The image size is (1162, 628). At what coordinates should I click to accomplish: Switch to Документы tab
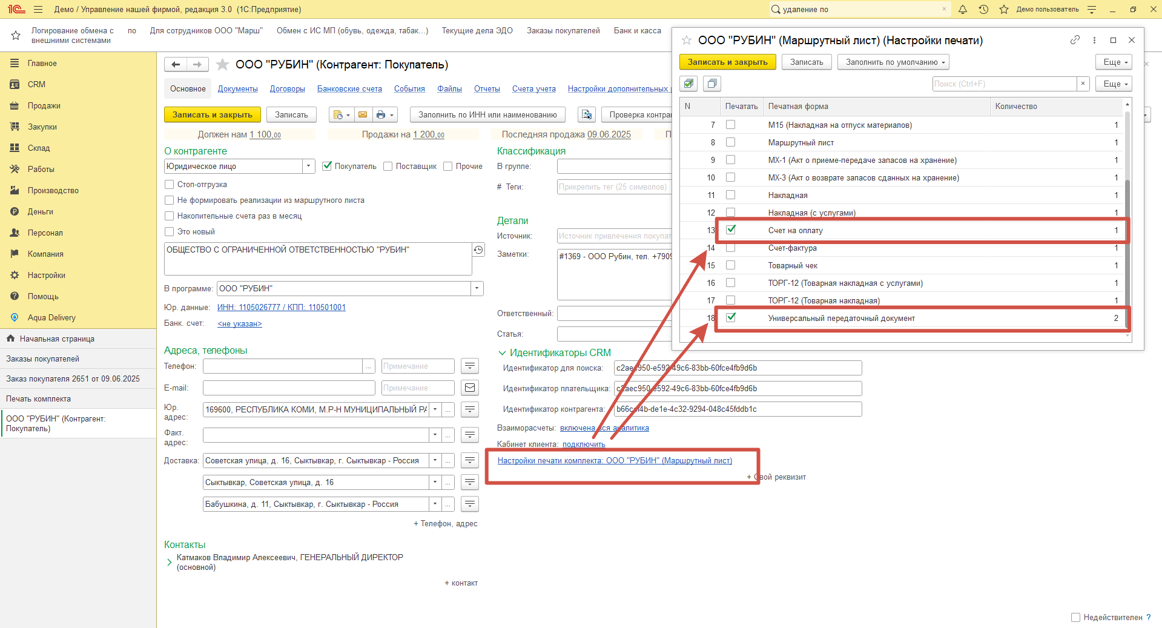(238, 88)
